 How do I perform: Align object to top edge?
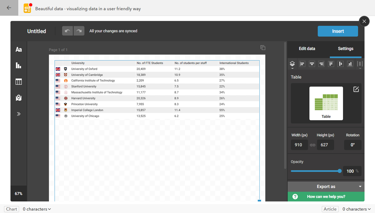[x=331, y=64]
